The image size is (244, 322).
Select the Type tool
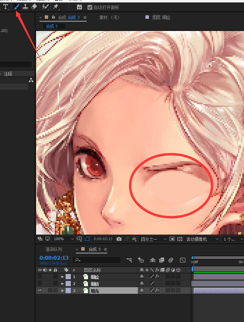6,7
